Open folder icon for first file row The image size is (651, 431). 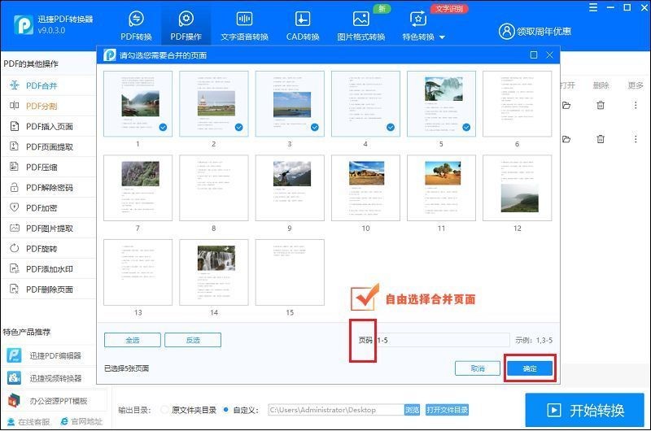tap(566, 106)
